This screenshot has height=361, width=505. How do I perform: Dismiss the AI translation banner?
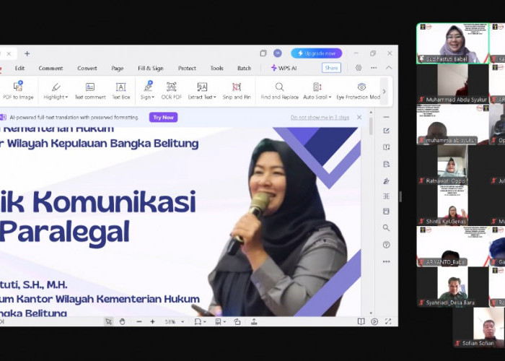pyautogui.click(x=359, y=117)
